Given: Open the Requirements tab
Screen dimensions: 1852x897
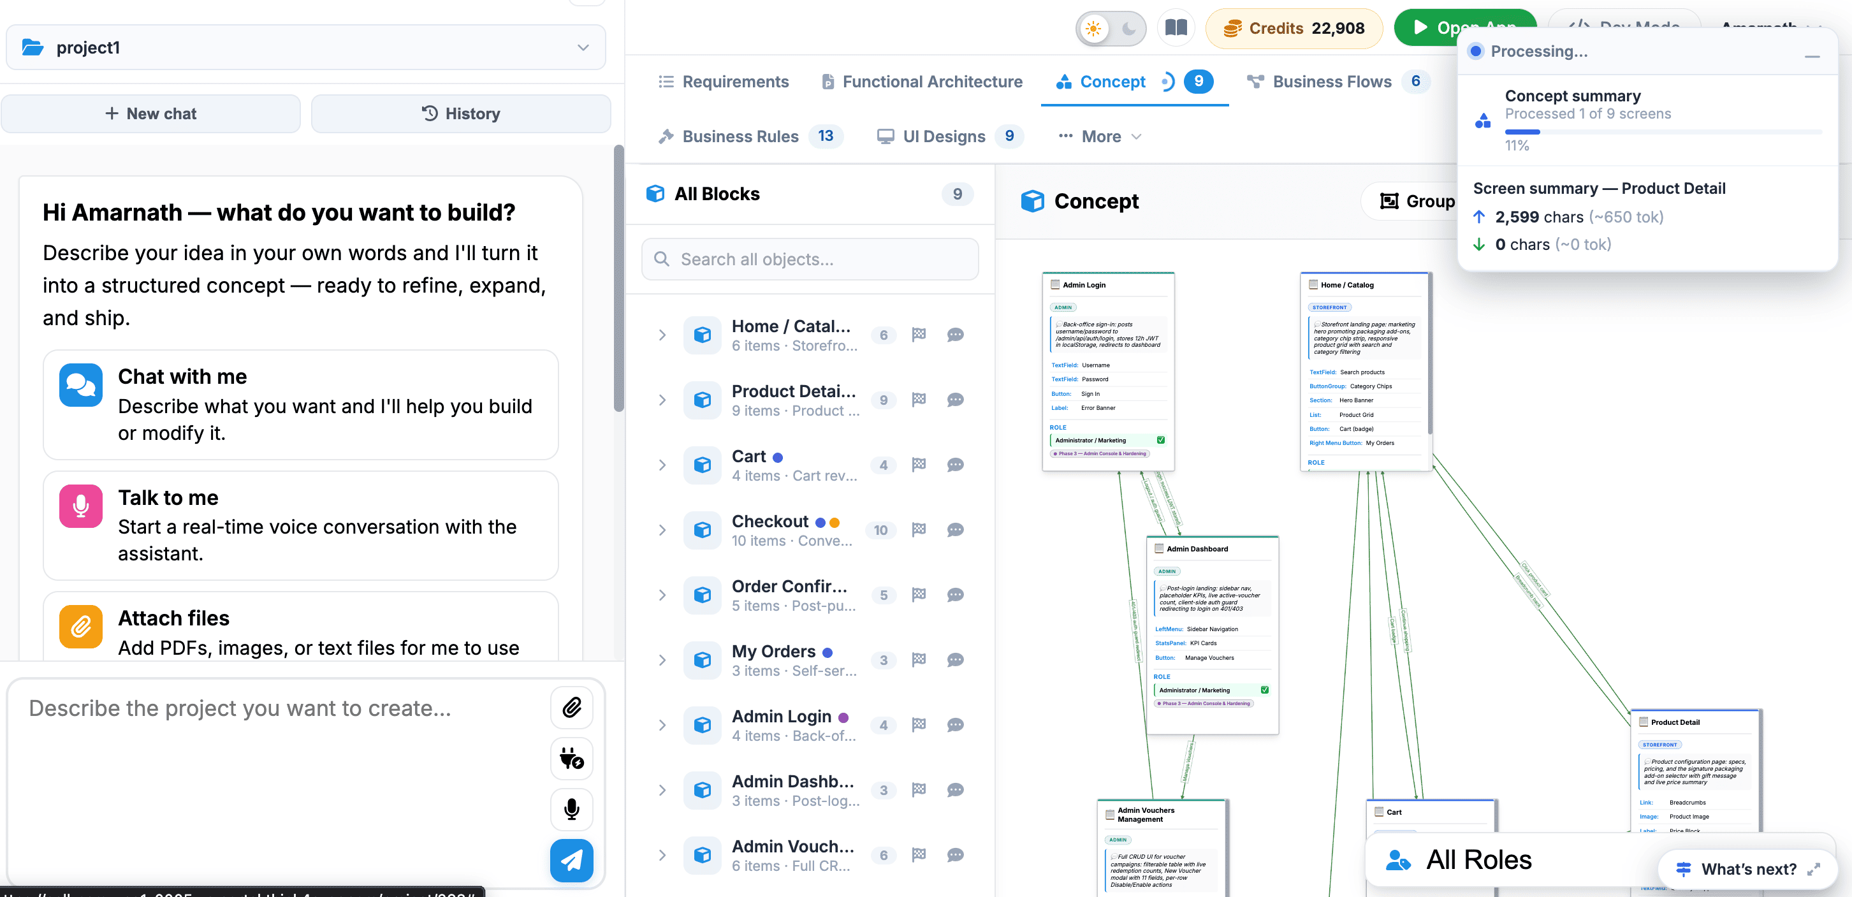Looking at the screenshot, I should point(723,82).
